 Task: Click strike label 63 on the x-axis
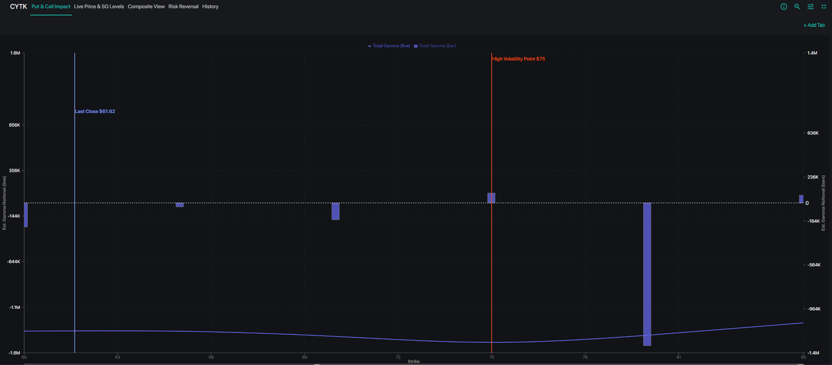(117, 357)
